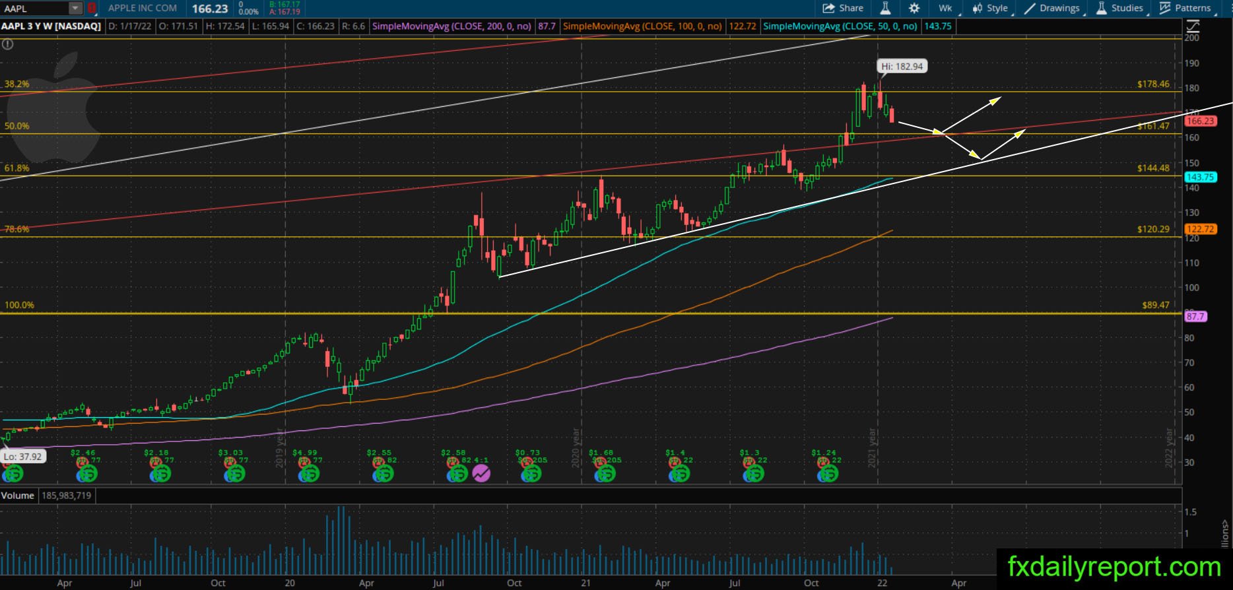Open the symbol selector dropdown arrow
Viewport: 1233px width, 590px height.
pos(76,9)
